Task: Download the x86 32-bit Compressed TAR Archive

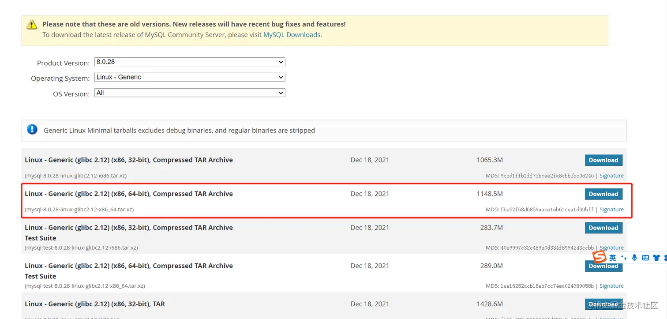Action: [603, 160]
